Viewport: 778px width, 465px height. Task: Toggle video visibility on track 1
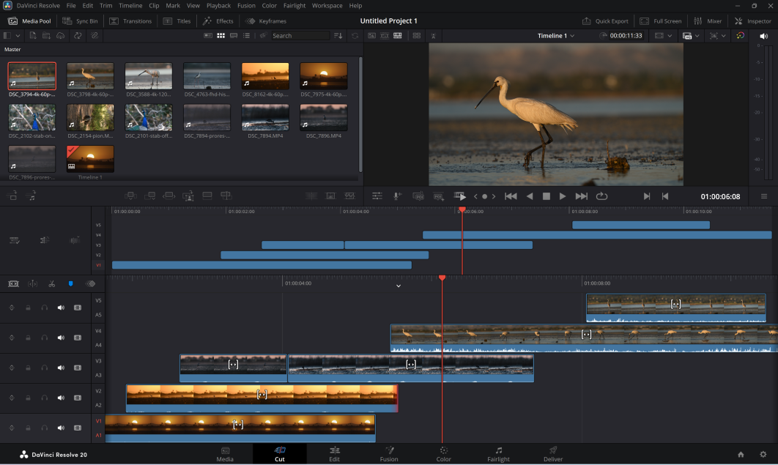[x=77, y=428]
